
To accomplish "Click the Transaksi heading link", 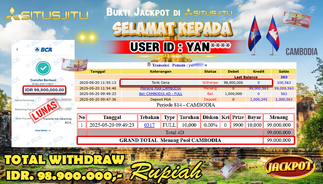I will click(x=160, y=65).
